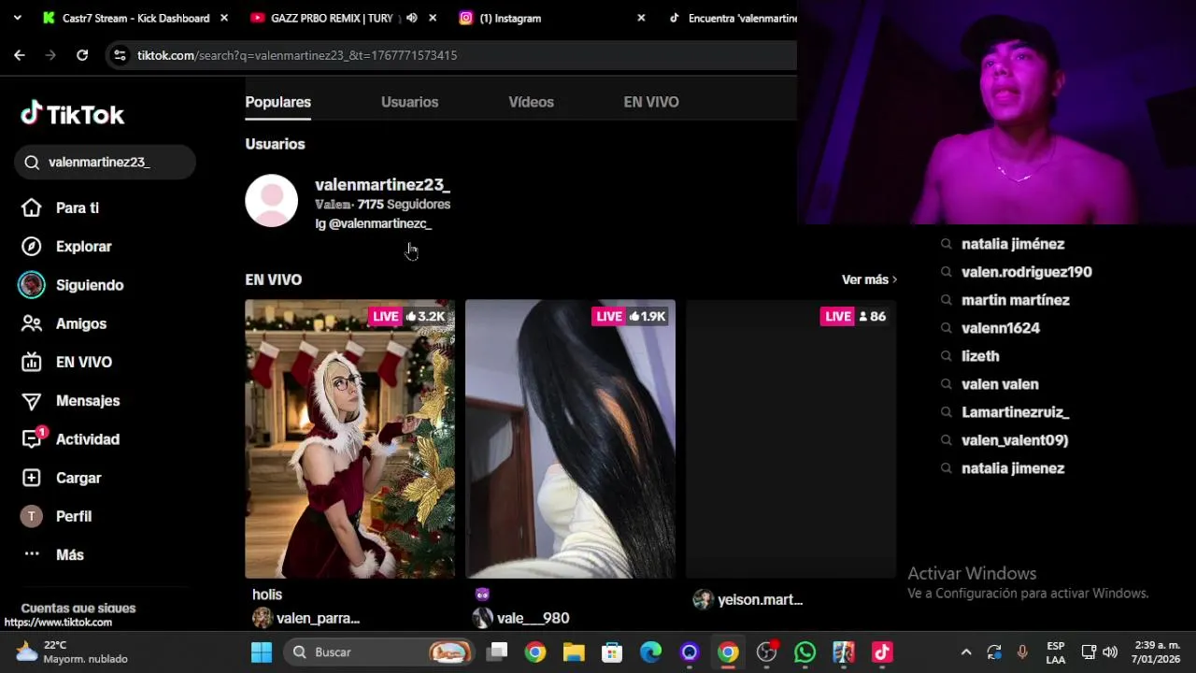Viewport: 1196px width, 673px height.
Task: Close the GAZZ PRBO REMIX tab
Action: point(433,18)
